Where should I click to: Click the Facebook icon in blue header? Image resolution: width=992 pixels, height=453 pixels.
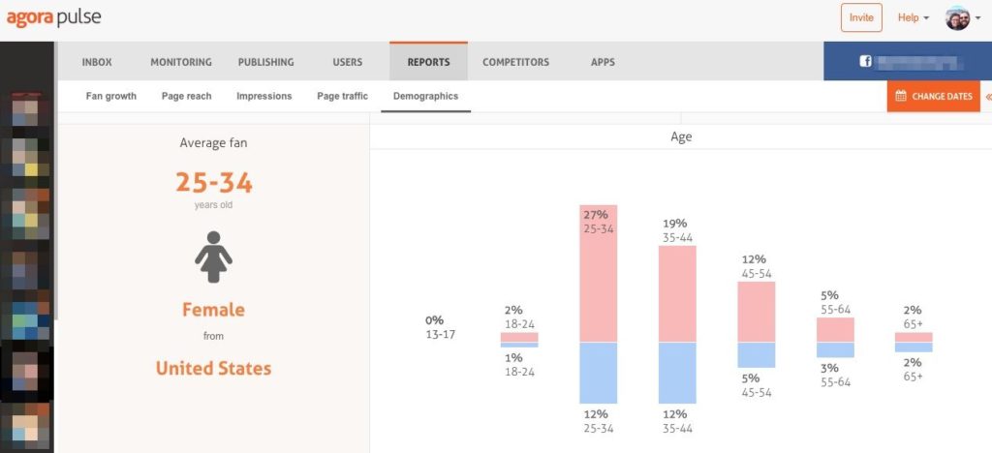(x=865, y=61)
